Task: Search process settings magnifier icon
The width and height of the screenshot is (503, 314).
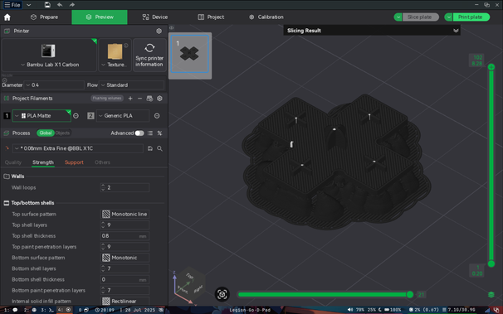Action: [x=159, y=148]
